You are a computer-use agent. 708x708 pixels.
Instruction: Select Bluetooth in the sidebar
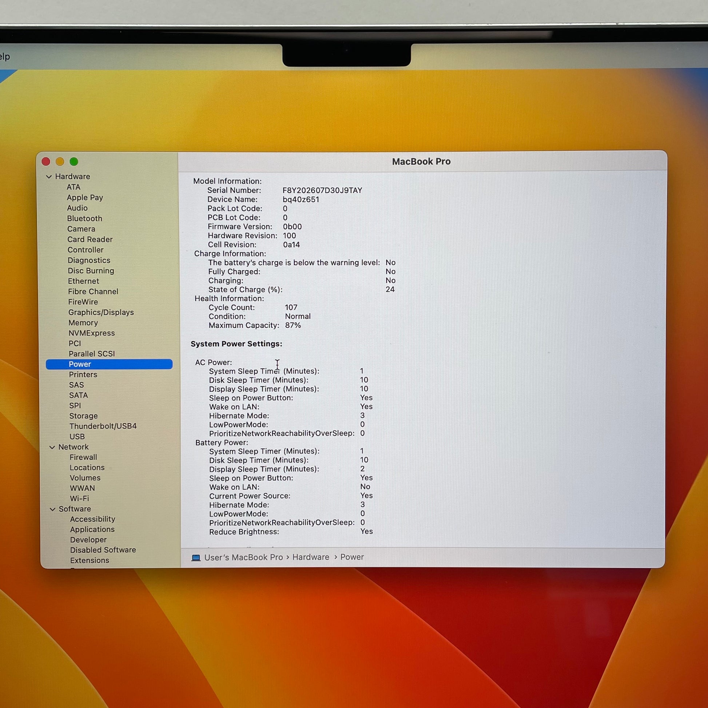[x=85, y=218]
